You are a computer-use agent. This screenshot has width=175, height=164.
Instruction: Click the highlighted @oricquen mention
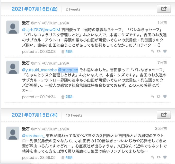[68, 70]
